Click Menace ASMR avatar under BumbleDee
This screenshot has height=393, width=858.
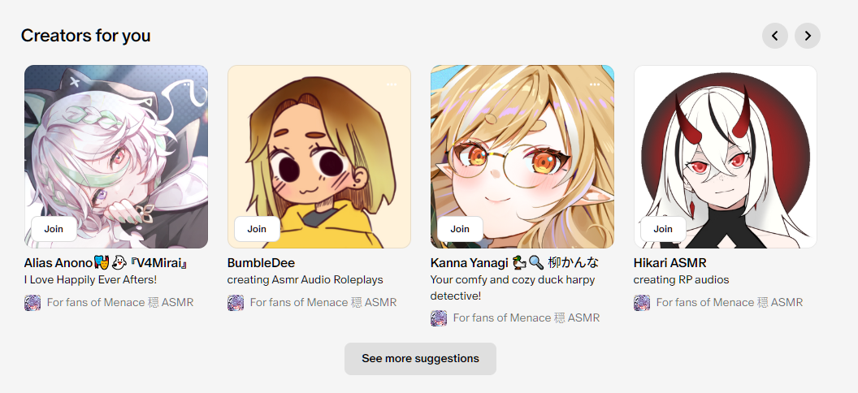click(x=236, y=303)
